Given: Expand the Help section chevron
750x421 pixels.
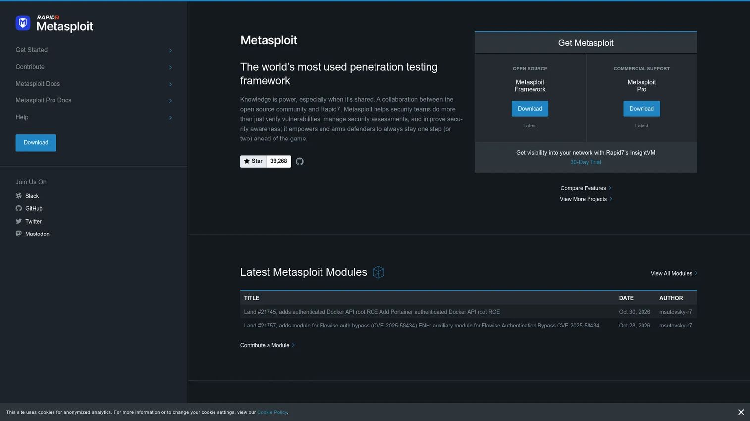Looking at the screenshot, I should [x=170, y=118].
